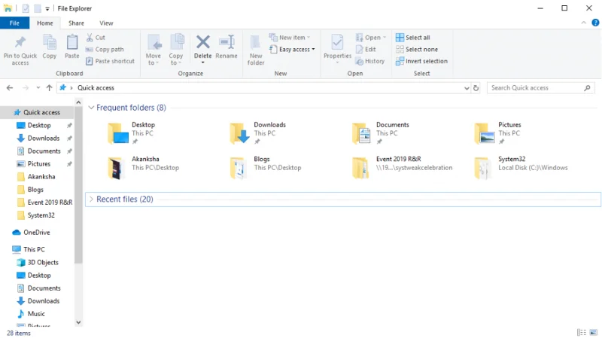
Task: Expand the Easy access dropdown
Action: pos(292,49)
